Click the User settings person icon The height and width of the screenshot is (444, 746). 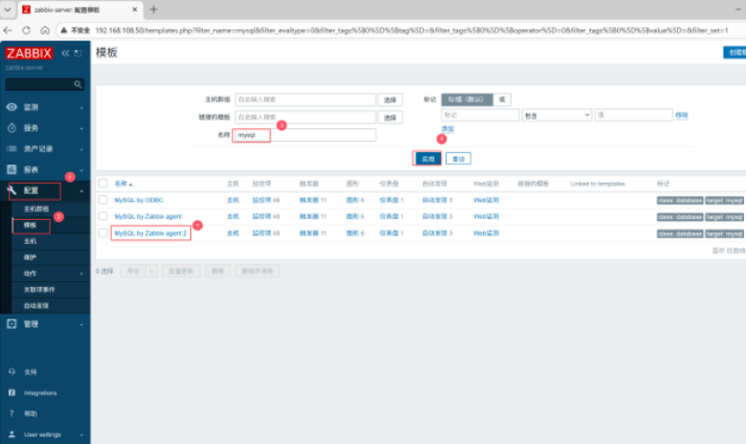(11, 434)
